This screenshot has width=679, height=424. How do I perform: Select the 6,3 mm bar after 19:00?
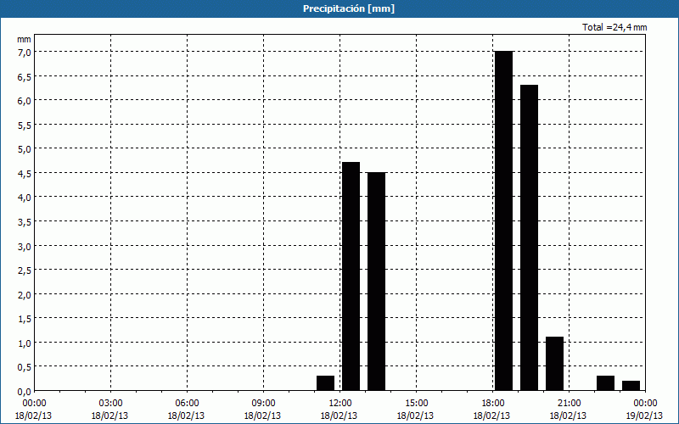click(x=529, y=238)
